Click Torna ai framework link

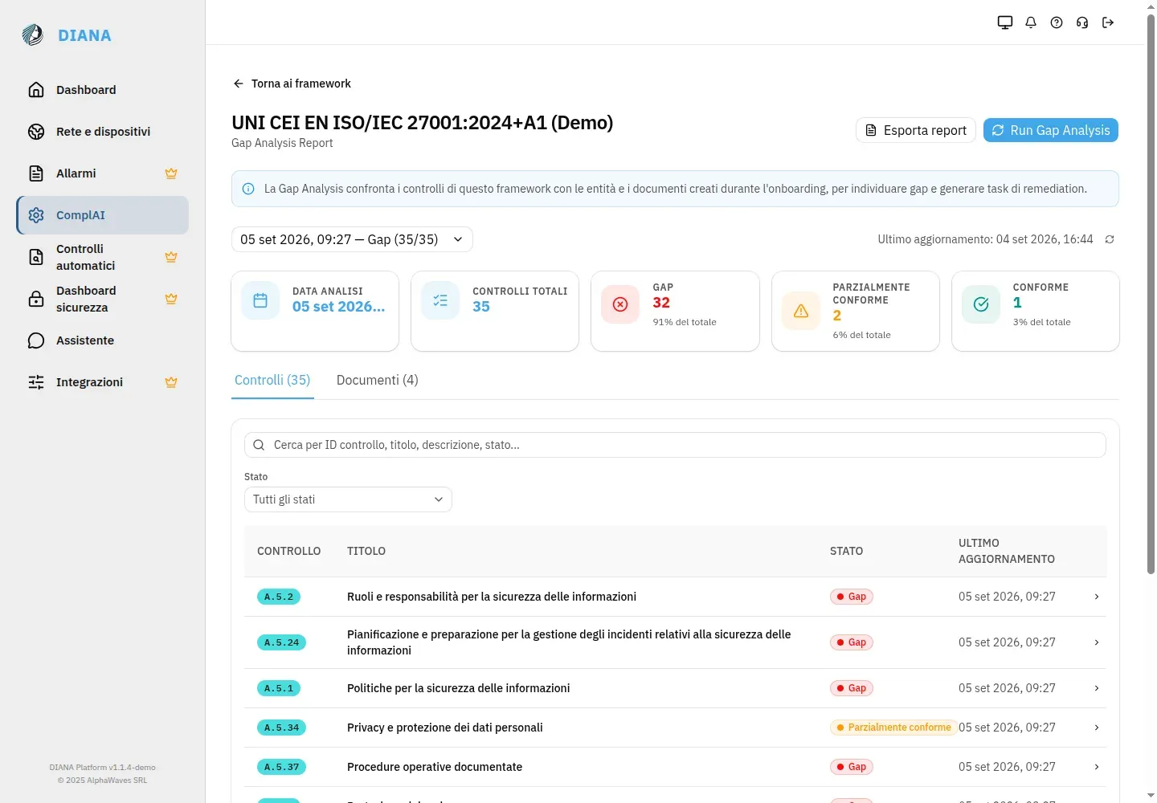[292, 84]
